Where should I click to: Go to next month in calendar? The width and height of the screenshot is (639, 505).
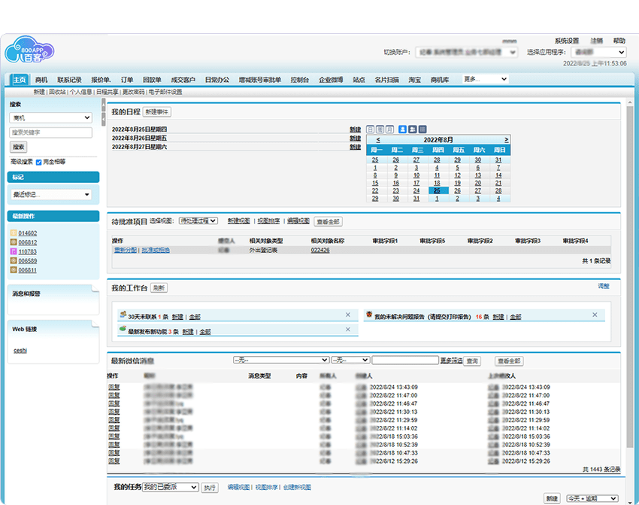click(x=507, y=140)
